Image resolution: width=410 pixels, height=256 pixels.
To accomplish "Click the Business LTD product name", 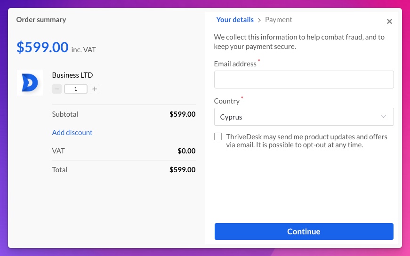I will (72, 75).
